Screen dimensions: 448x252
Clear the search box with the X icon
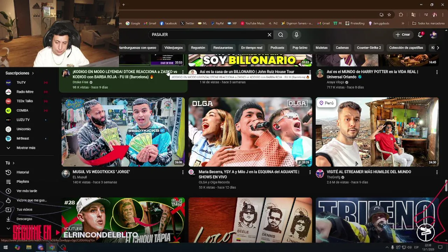pyautogui.click(x=269, y=35)
